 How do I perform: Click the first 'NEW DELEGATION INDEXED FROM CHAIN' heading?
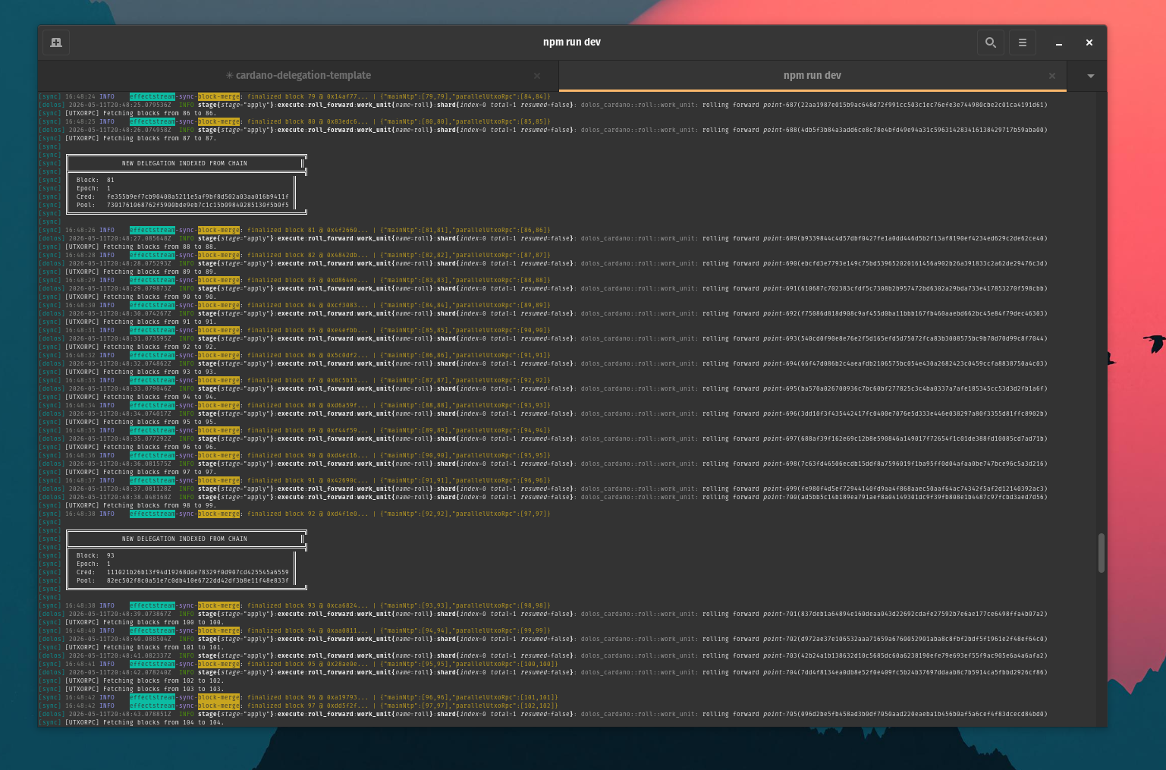[x=184, y=163]
